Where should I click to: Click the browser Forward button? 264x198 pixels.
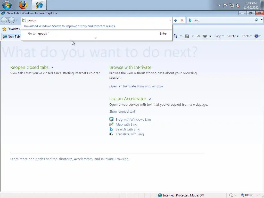(x=11, y=20)
